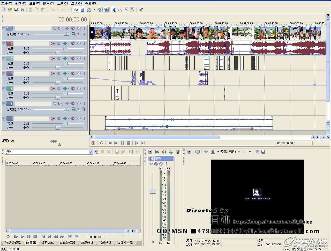Copy preview snapshot to clipboard icon

(x=257, y=152)
